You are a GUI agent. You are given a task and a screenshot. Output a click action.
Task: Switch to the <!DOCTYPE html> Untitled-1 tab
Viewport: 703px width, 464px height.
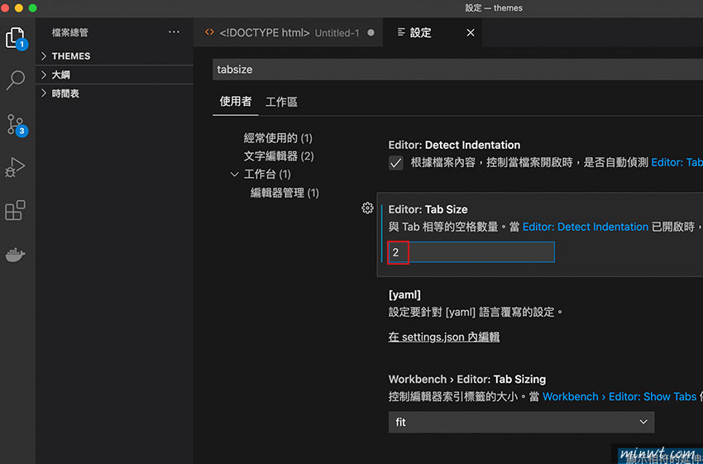click(289, 33)
